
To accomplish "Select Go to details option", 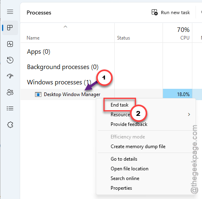I will point(124,159).
